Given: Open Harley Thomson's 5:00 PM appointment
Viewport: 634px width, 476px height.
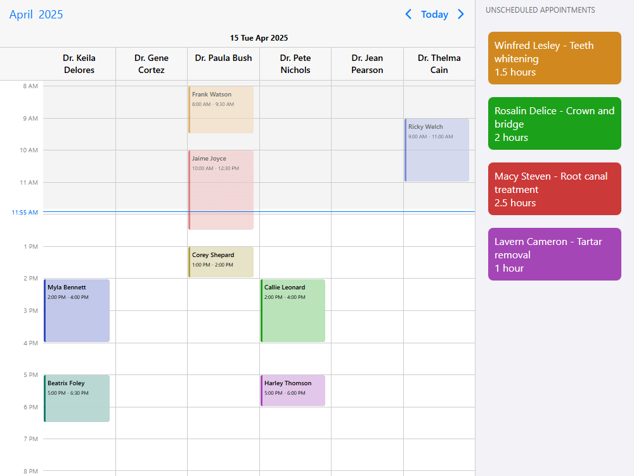Looking at the screenshot, I should click(x=293, y=390).
